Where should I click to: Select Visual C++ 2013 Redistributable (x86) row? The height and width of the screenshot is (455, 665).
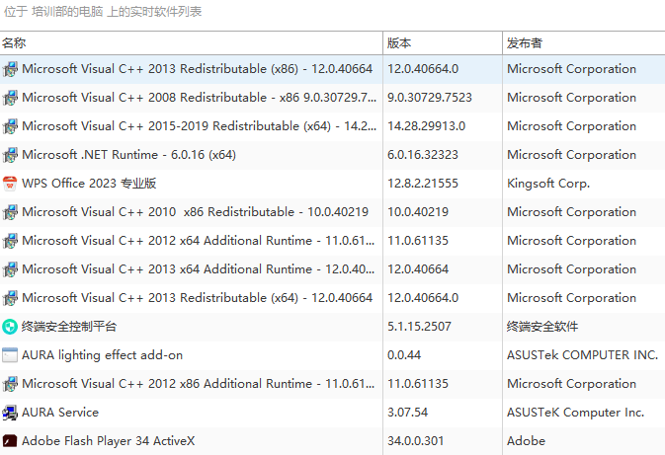click(197, 69)
